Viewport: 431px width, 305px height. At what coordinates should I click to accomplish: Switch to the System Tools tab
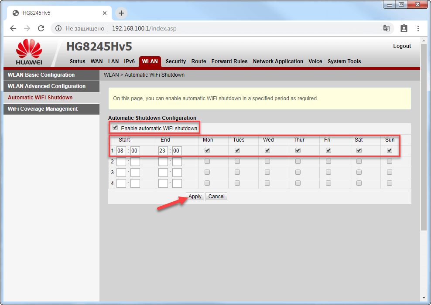[x=344, y=61]
